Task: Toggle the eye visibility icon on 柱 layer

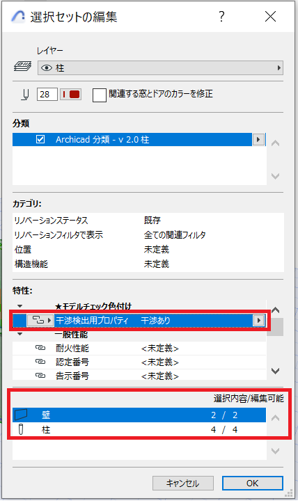Action: 47,68
